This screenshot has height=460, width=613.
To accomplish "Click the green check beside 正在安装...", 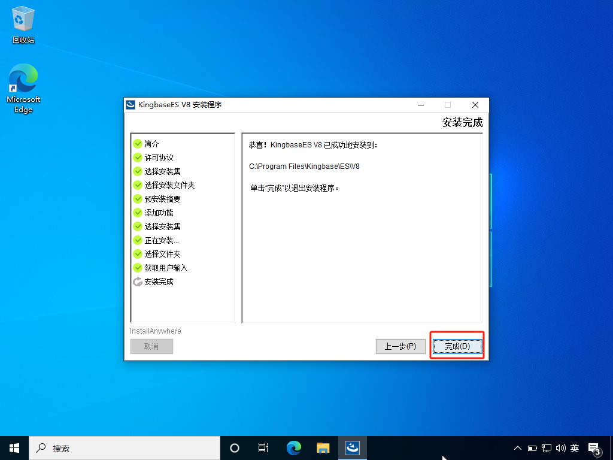I will pyautogui.click(x=138, y=240).
